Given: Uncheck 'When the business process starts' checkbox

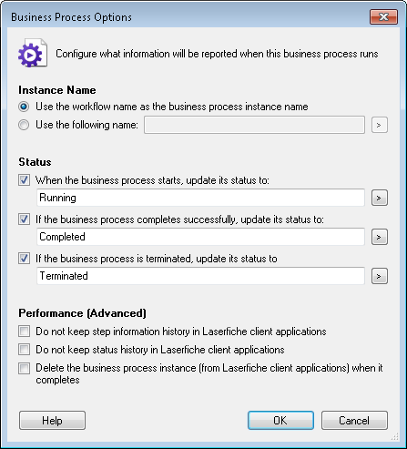Looking at the screenshot, I should click(x=24, y=180).
